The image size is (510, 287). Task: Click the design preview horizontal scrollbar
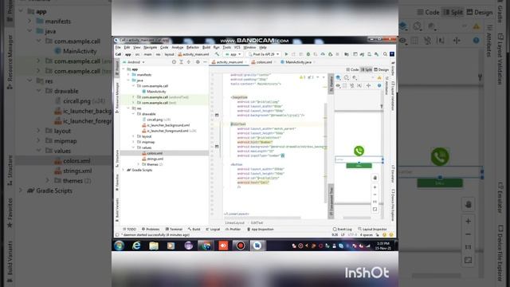point(357,218)
